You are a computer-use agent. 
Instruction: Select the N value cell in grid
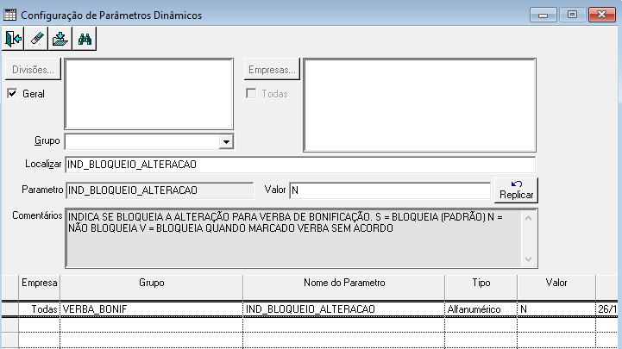(x=556, y=309)
